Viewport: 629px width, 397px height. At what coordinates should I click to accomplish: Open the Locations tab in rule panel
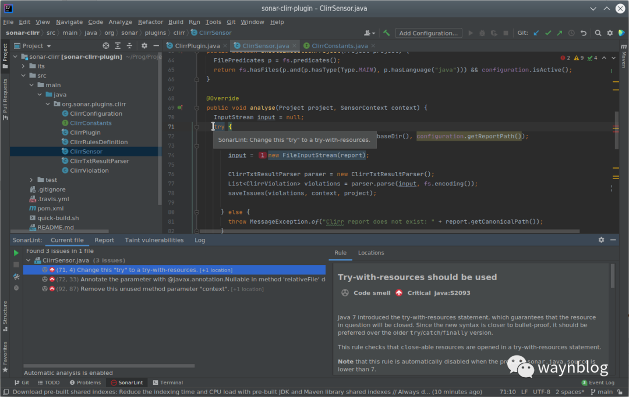coord(371,253)
